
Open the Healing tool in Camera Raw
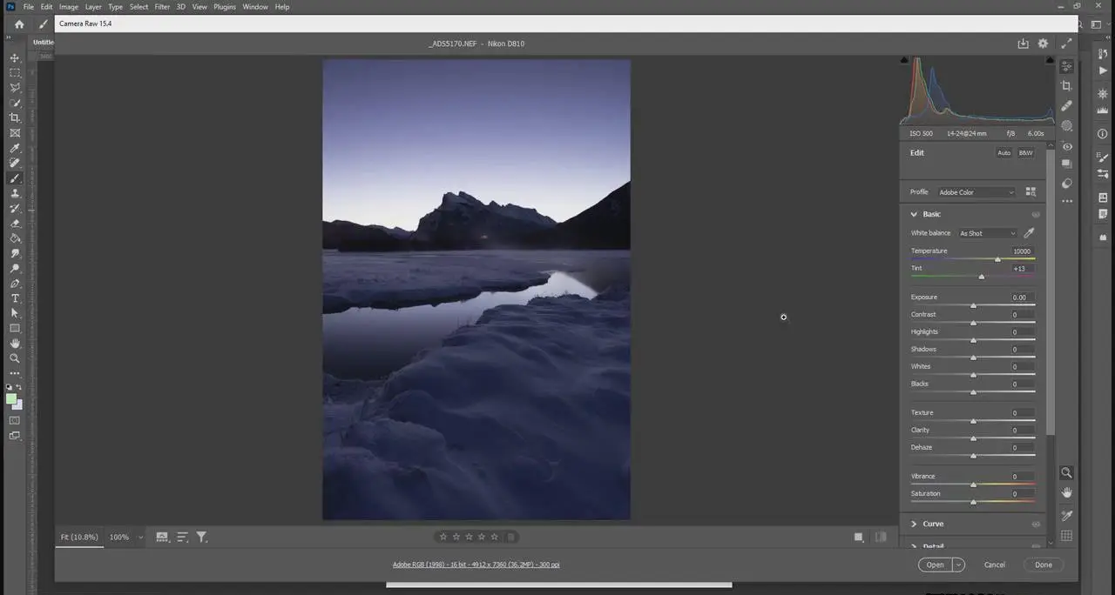click(1066, 105)
